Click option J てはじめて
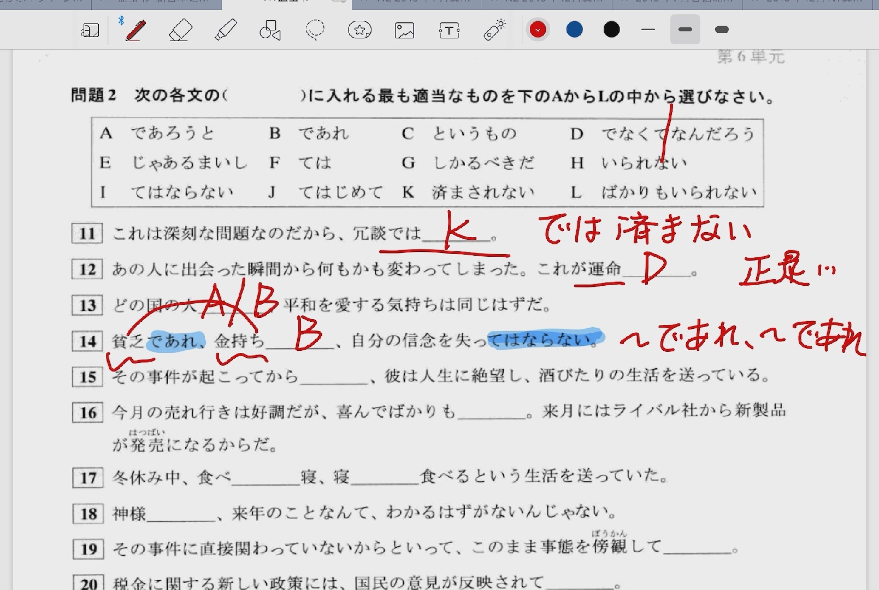Screen dimensions: 879x590 tap(326, 192)
